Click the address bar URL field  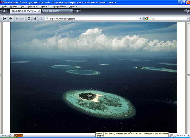92,19
